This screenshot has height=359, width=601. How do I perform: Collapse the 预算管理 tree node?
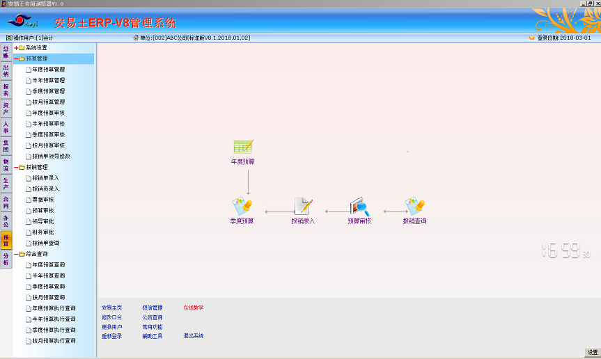[x=16, y=58]
